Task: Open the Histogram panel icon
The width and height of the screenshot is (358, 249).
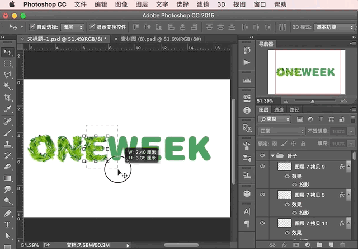Action: (x=247, y=81)
